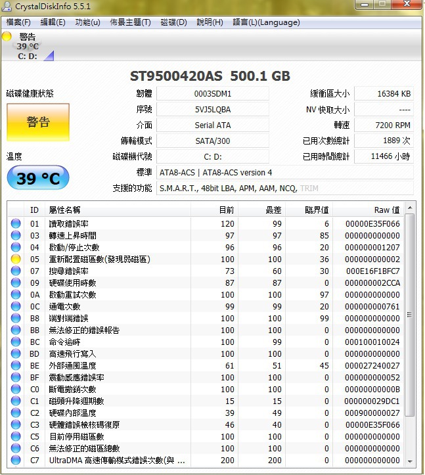Open the 編輯(E) menu
Viewport: 425px width, 475px height.
coord(53,22)
